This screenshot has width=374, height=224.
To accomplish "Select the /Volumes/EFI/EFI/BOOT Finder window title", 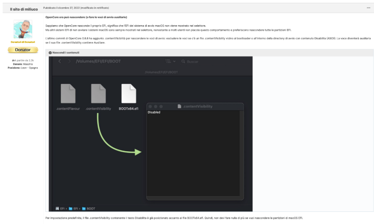I will click(98, 61).
